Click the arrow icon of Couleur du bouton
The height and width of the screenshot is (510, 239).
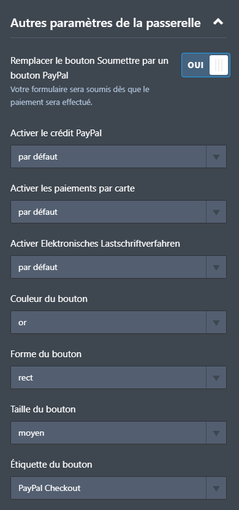216,323
